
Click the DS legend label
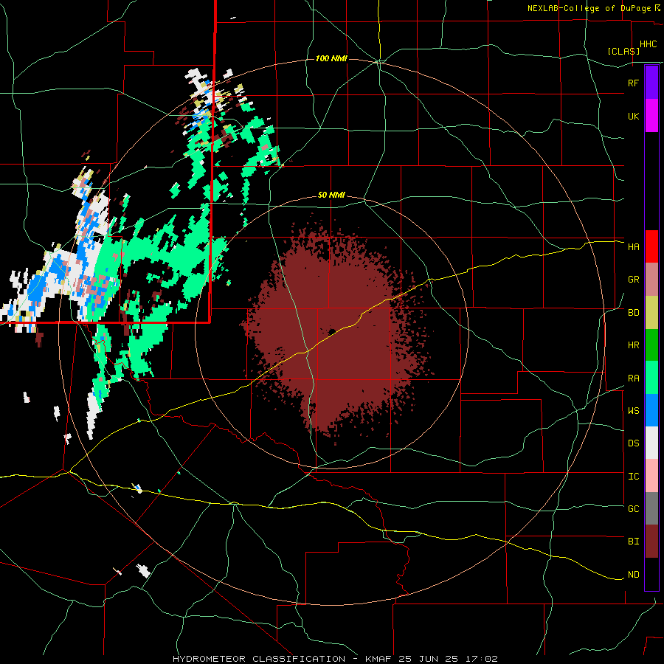(x=633, y=443)
